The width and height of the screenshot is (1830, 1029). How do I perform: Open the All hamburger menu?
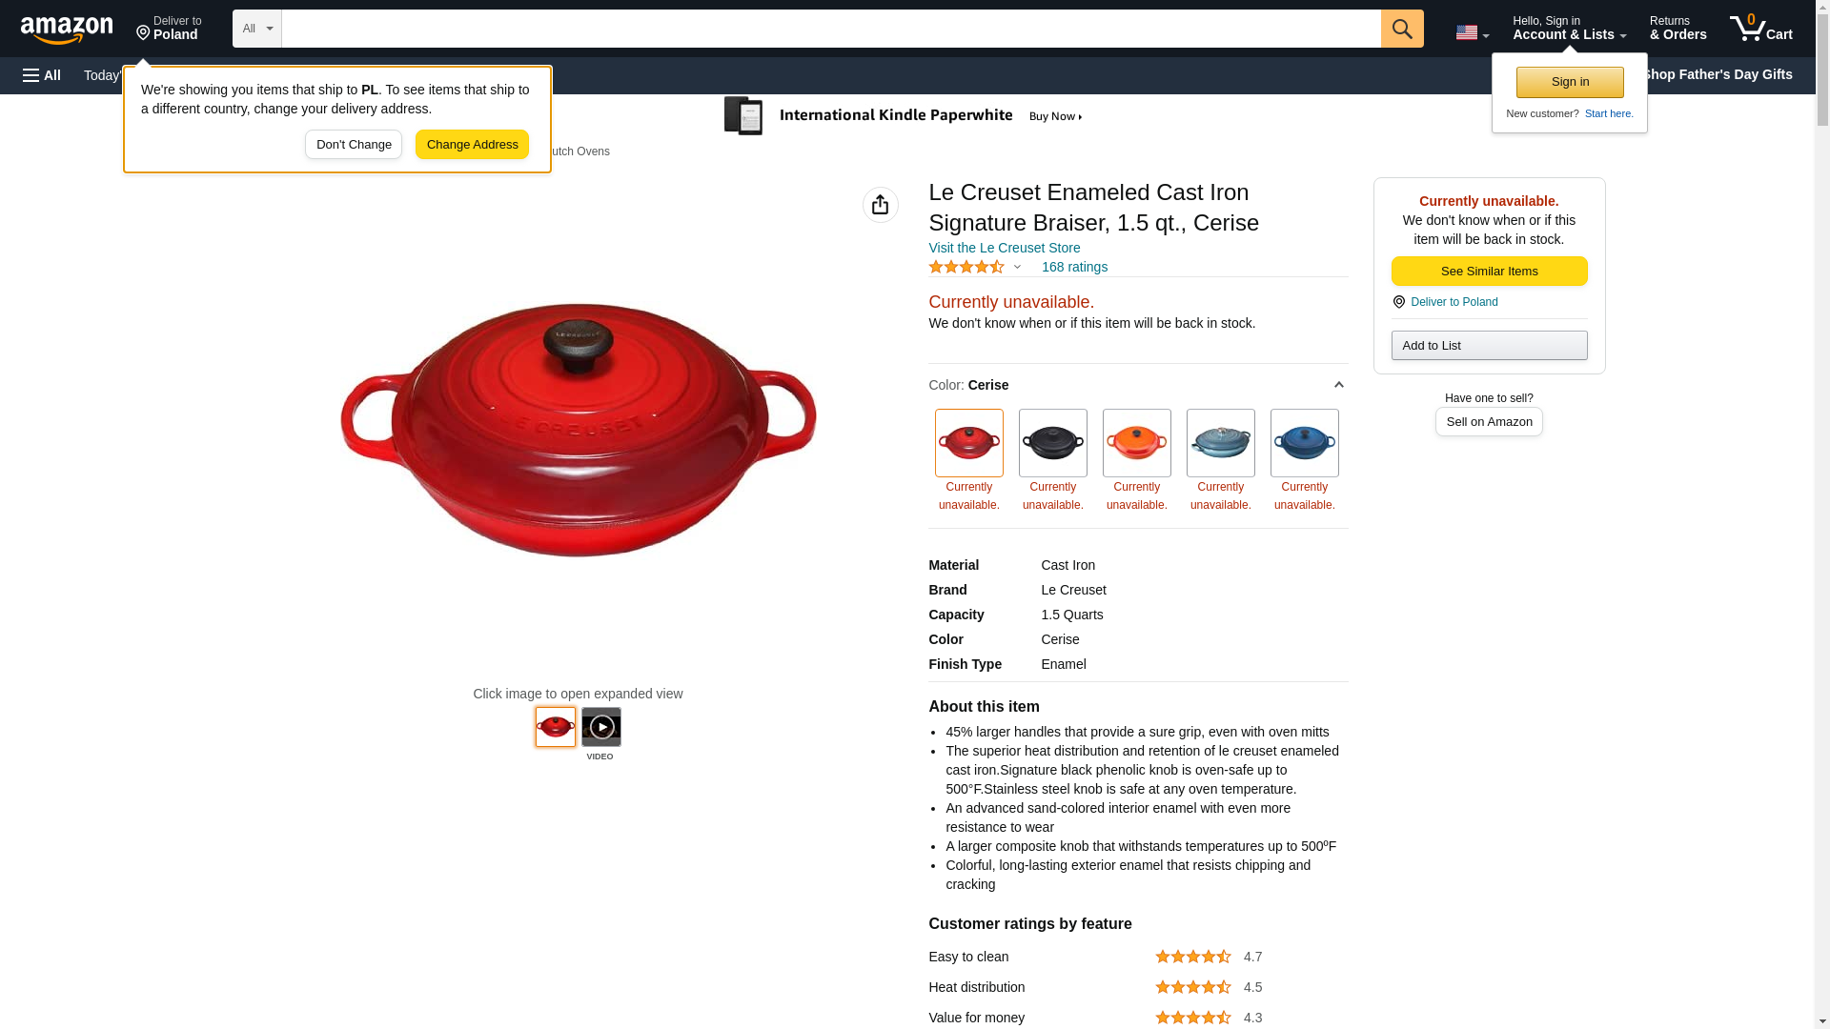pyautogui.click(x=42, y=75)
